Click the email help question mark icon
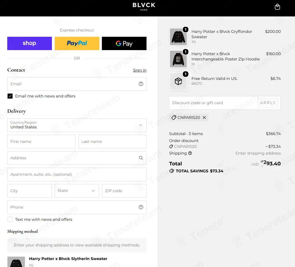The width and height of the screenshot is (295, 267). click(141, 84)
